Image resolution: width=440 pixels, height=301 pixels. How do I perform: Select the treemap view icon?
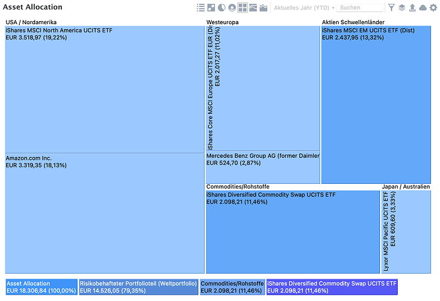click(242, 8)
